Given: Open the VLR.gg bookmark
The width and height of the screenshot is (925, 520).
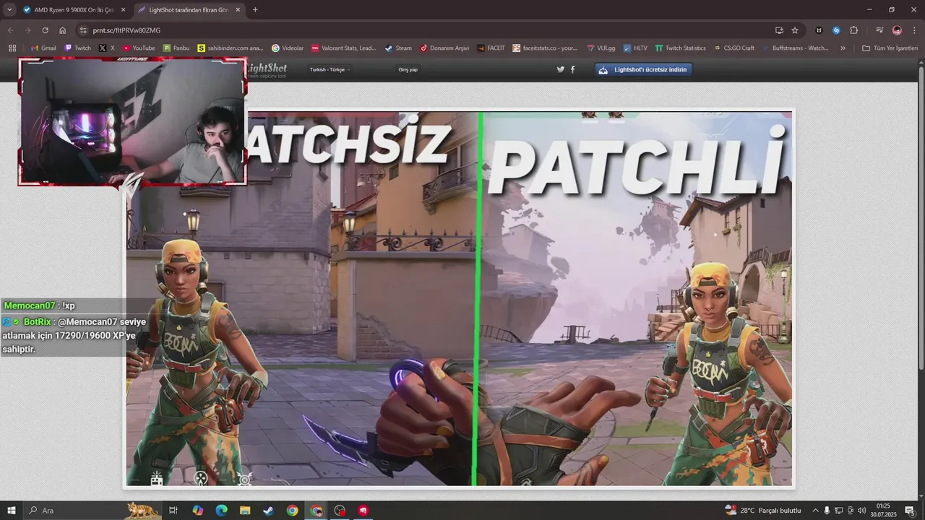Looking at the screenshot, I should [601, 48].
